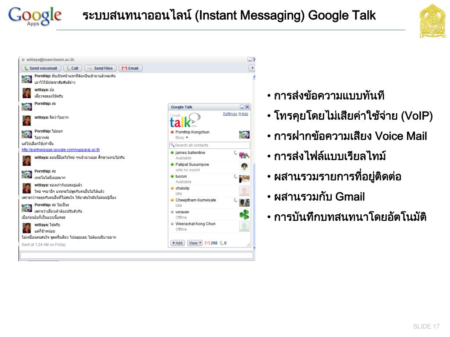Click the Send voicemail button
Screen dimensions: 450x337
click(41, 68)
